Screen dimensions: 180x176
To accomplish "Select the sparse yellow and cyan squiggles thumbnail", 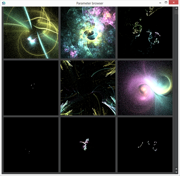I will (145, 33).
